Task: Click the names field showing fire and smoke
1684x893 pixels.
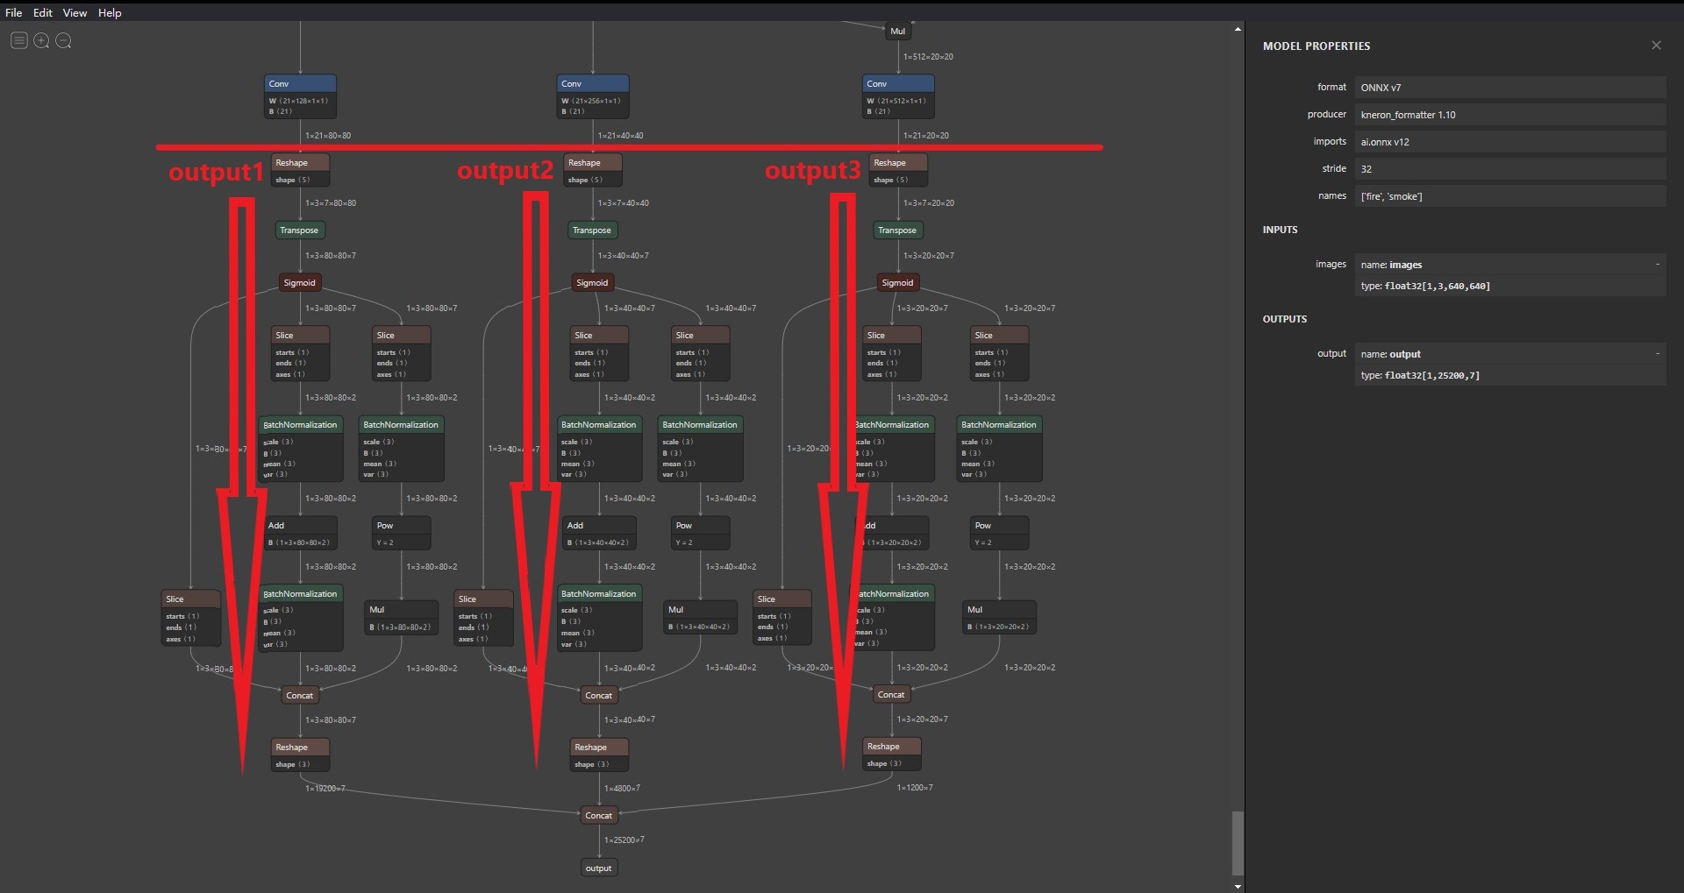Action: (1509, 196)
